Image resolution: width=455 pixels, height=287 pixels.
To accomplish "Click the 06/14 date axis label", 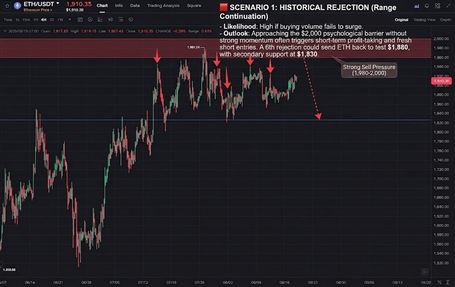I will pos(30,283).
